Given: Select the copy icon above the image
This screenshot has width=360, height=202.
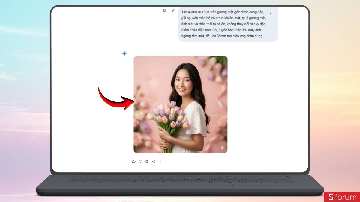Looking at the screenshot, I should (164, 10).
